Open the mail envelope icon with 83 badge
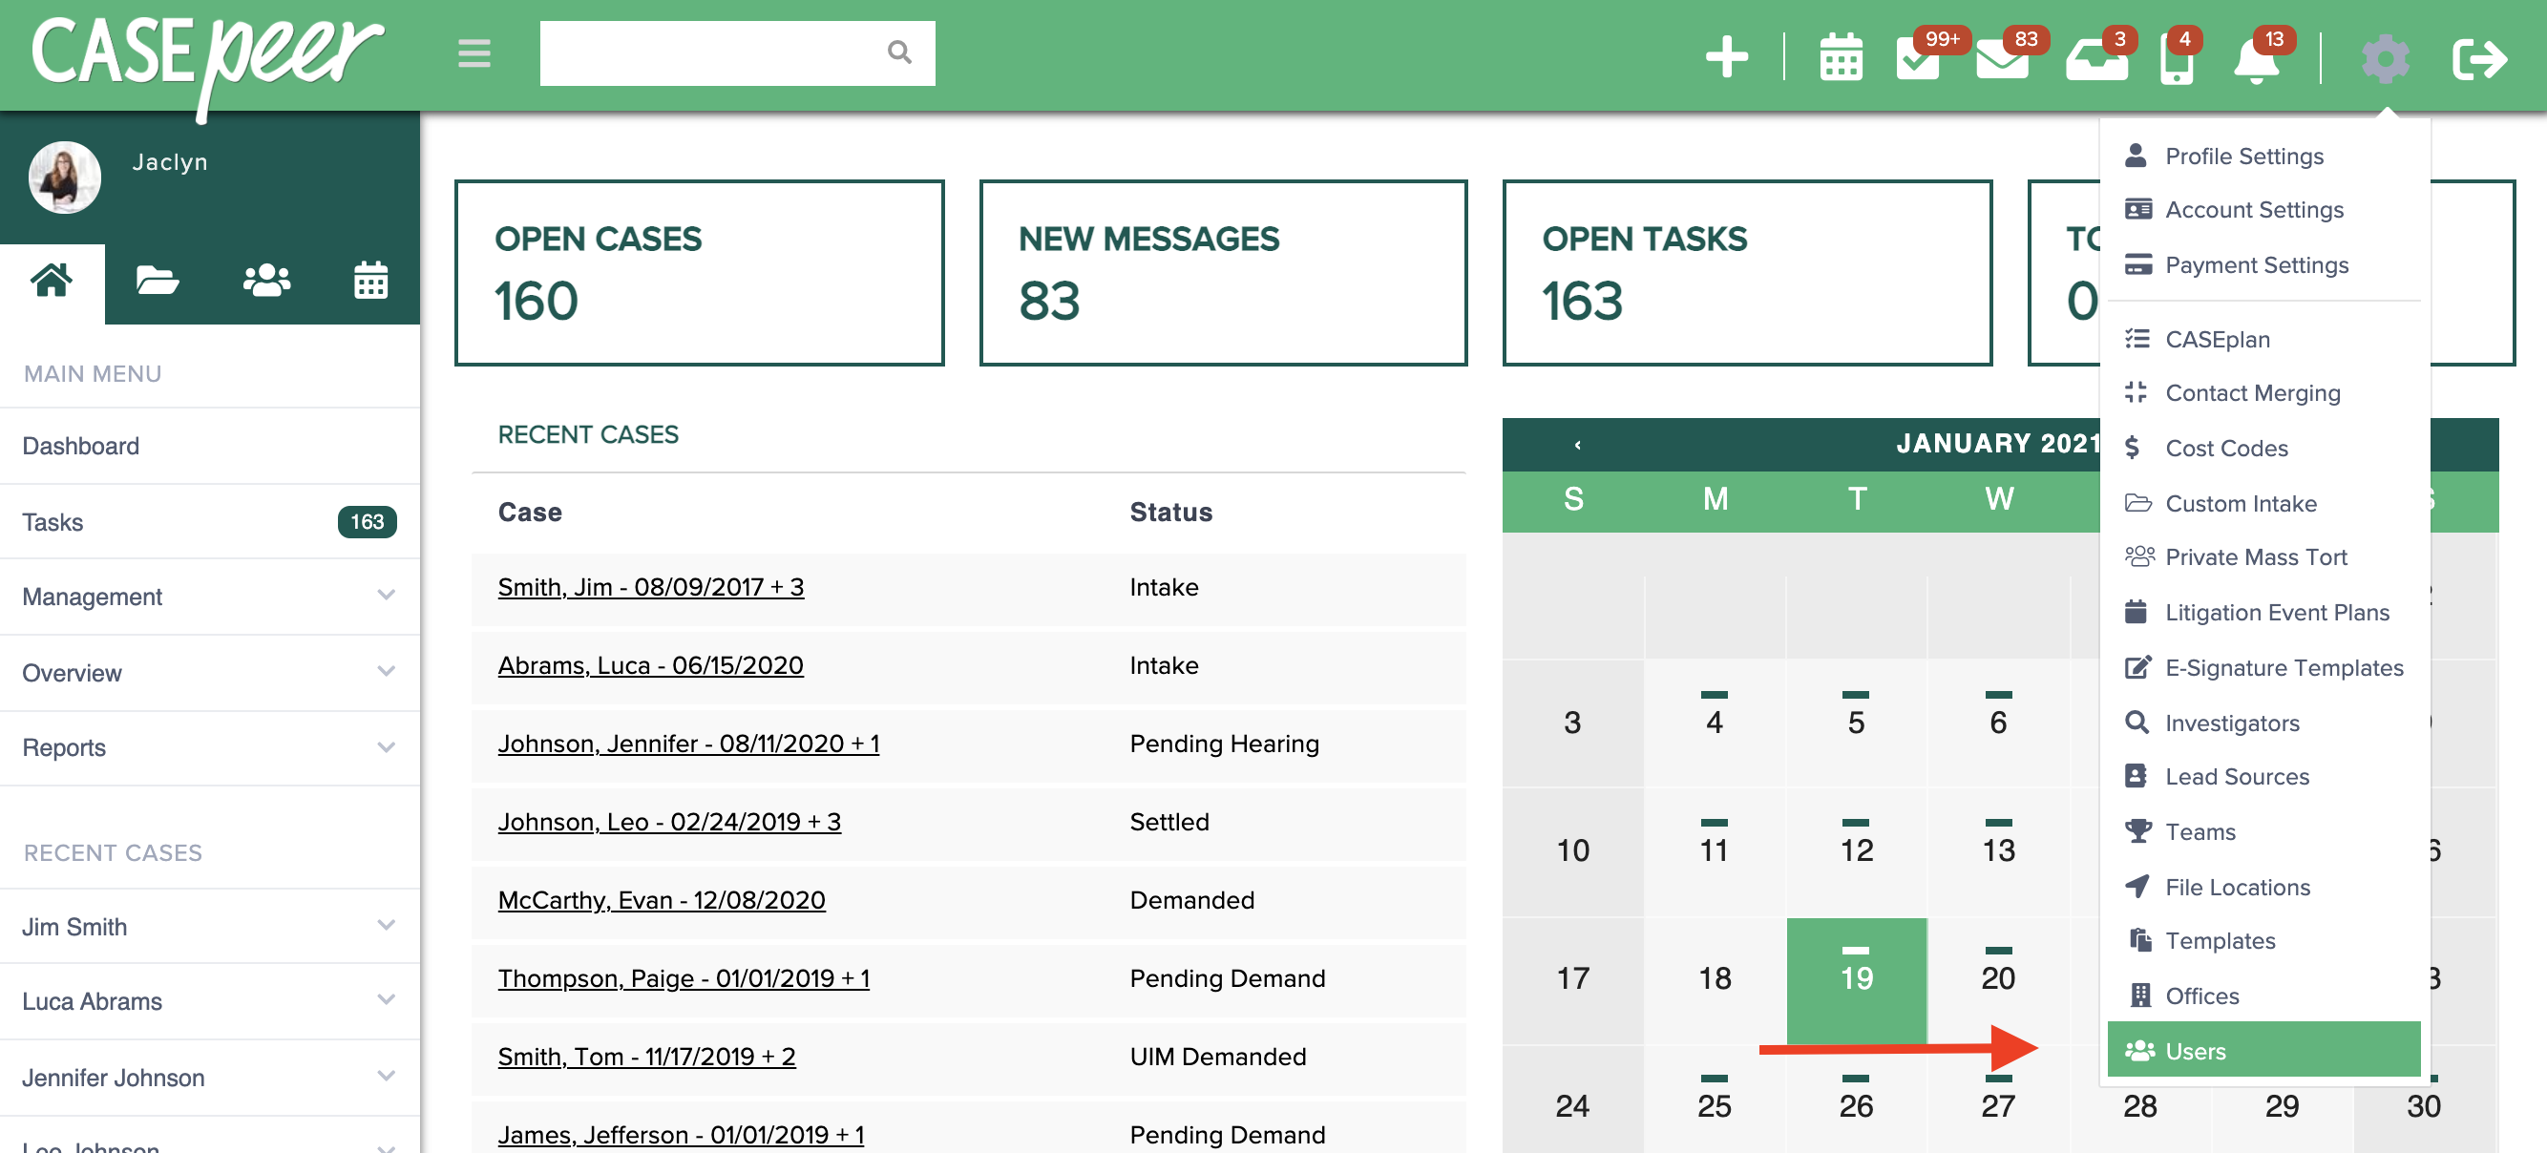The height and width of the screenshot is (1153, 2547). [2000, 59]
